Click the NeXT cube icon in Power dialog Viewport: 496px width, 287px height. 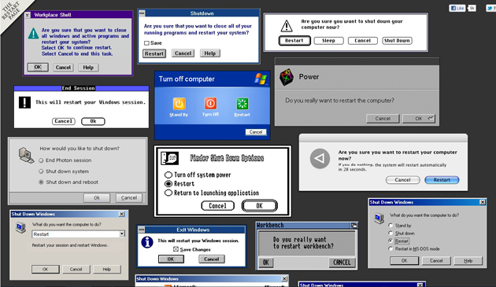coord(287,77)
